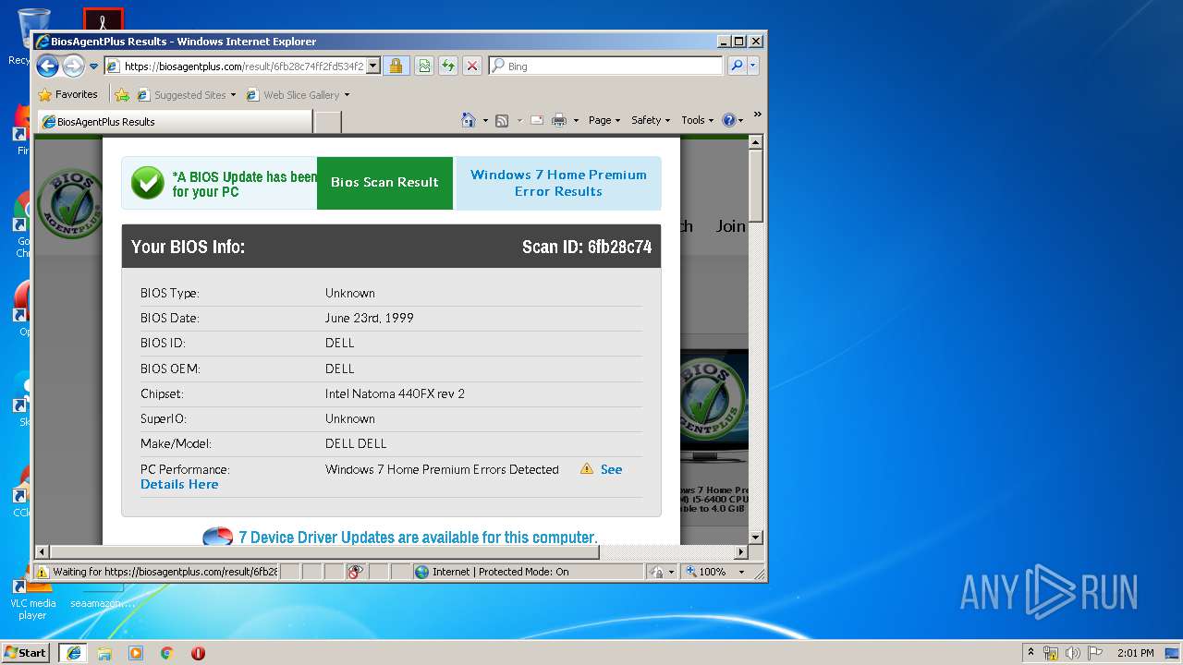This screenshot has height=665, width=1183.
Task: Click the Scan ID 6fb28c74 text
Action: tap(587, 247)
